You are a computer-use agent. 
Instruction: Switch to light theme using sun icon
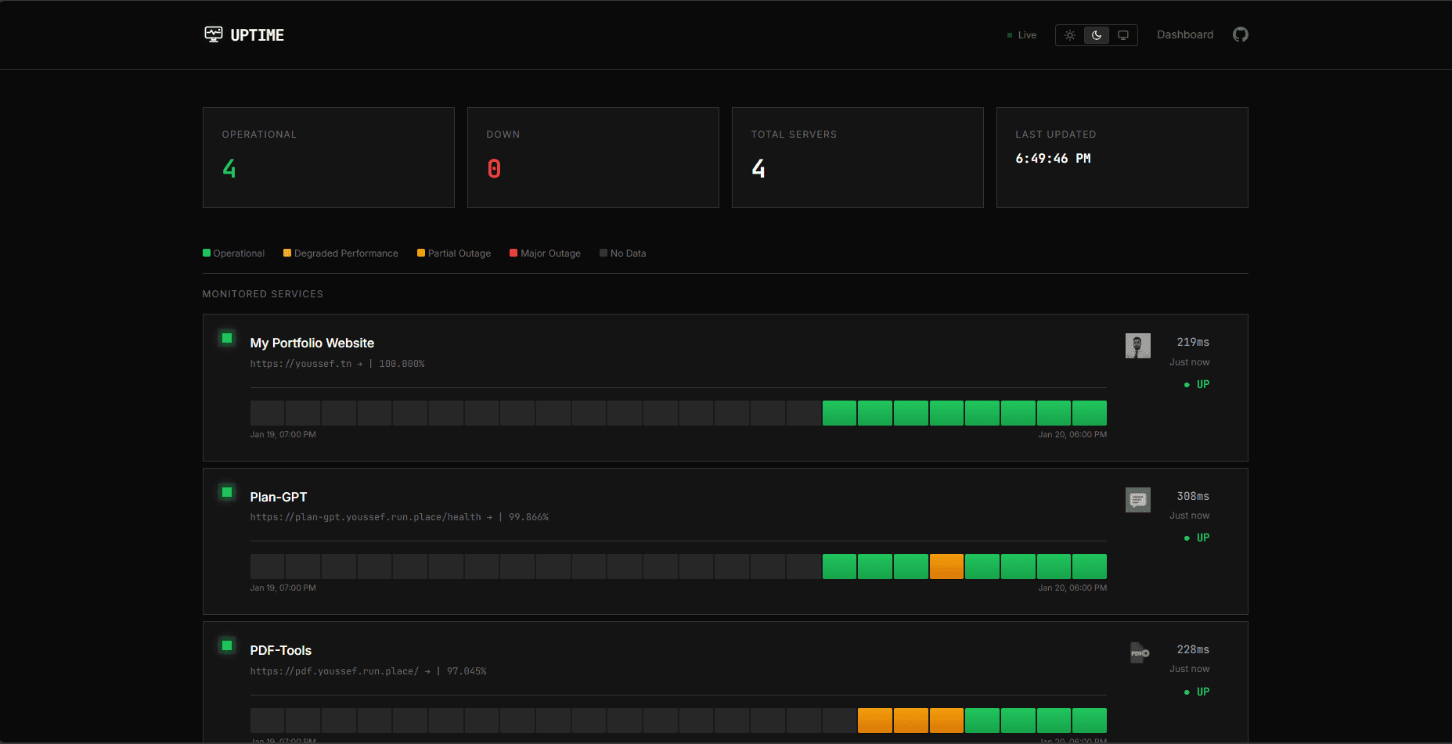click(x=1069, y=34)
